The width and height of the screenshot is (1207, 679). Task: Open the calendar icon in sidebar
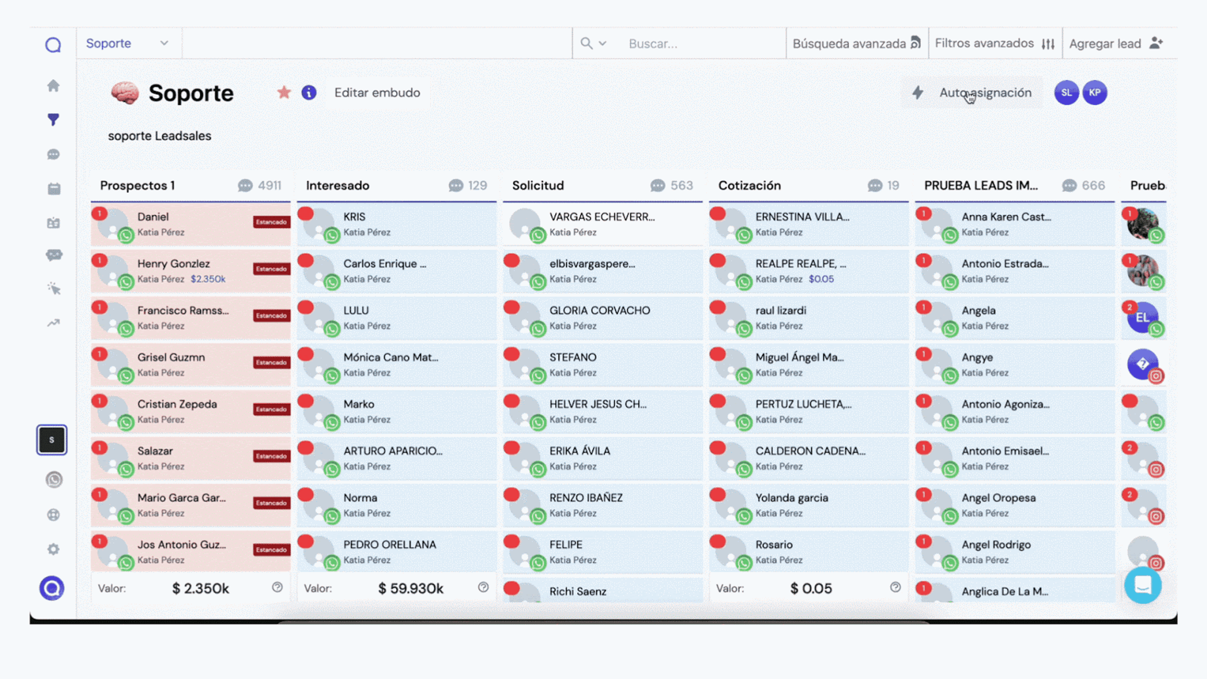(54, 189)
